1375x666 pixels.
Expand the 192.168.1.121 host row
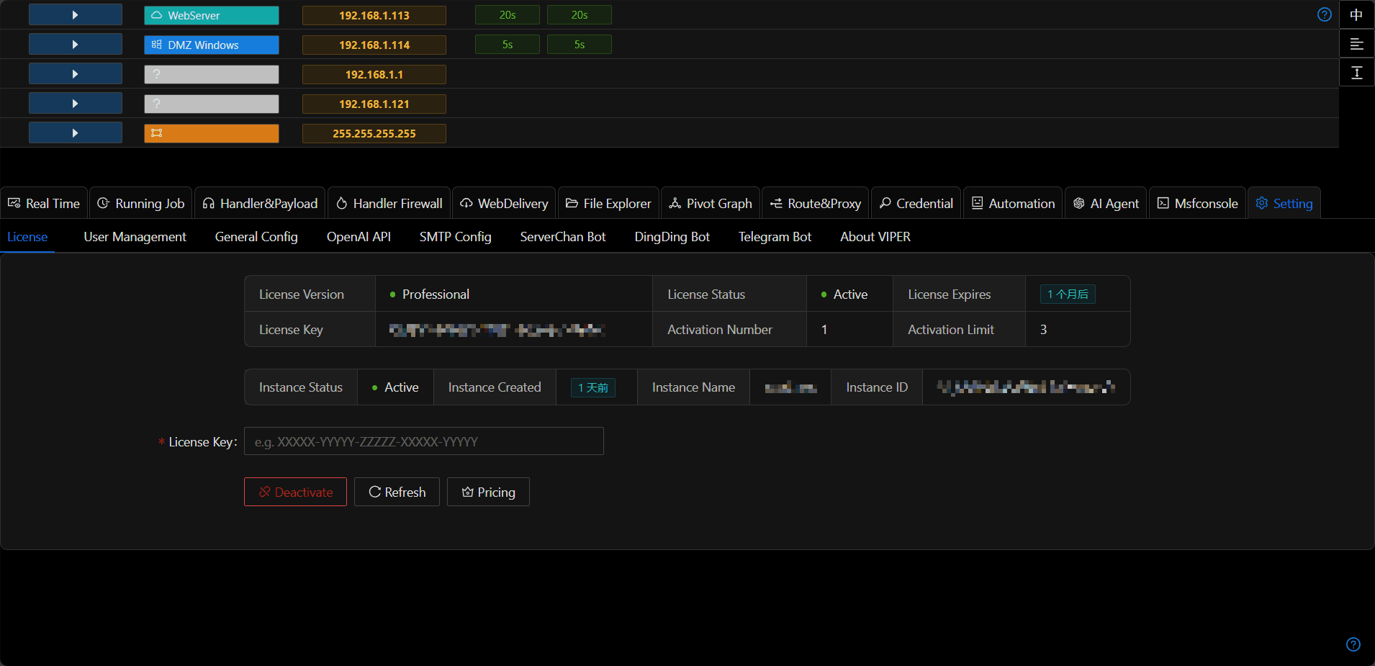tap(75, 104)
